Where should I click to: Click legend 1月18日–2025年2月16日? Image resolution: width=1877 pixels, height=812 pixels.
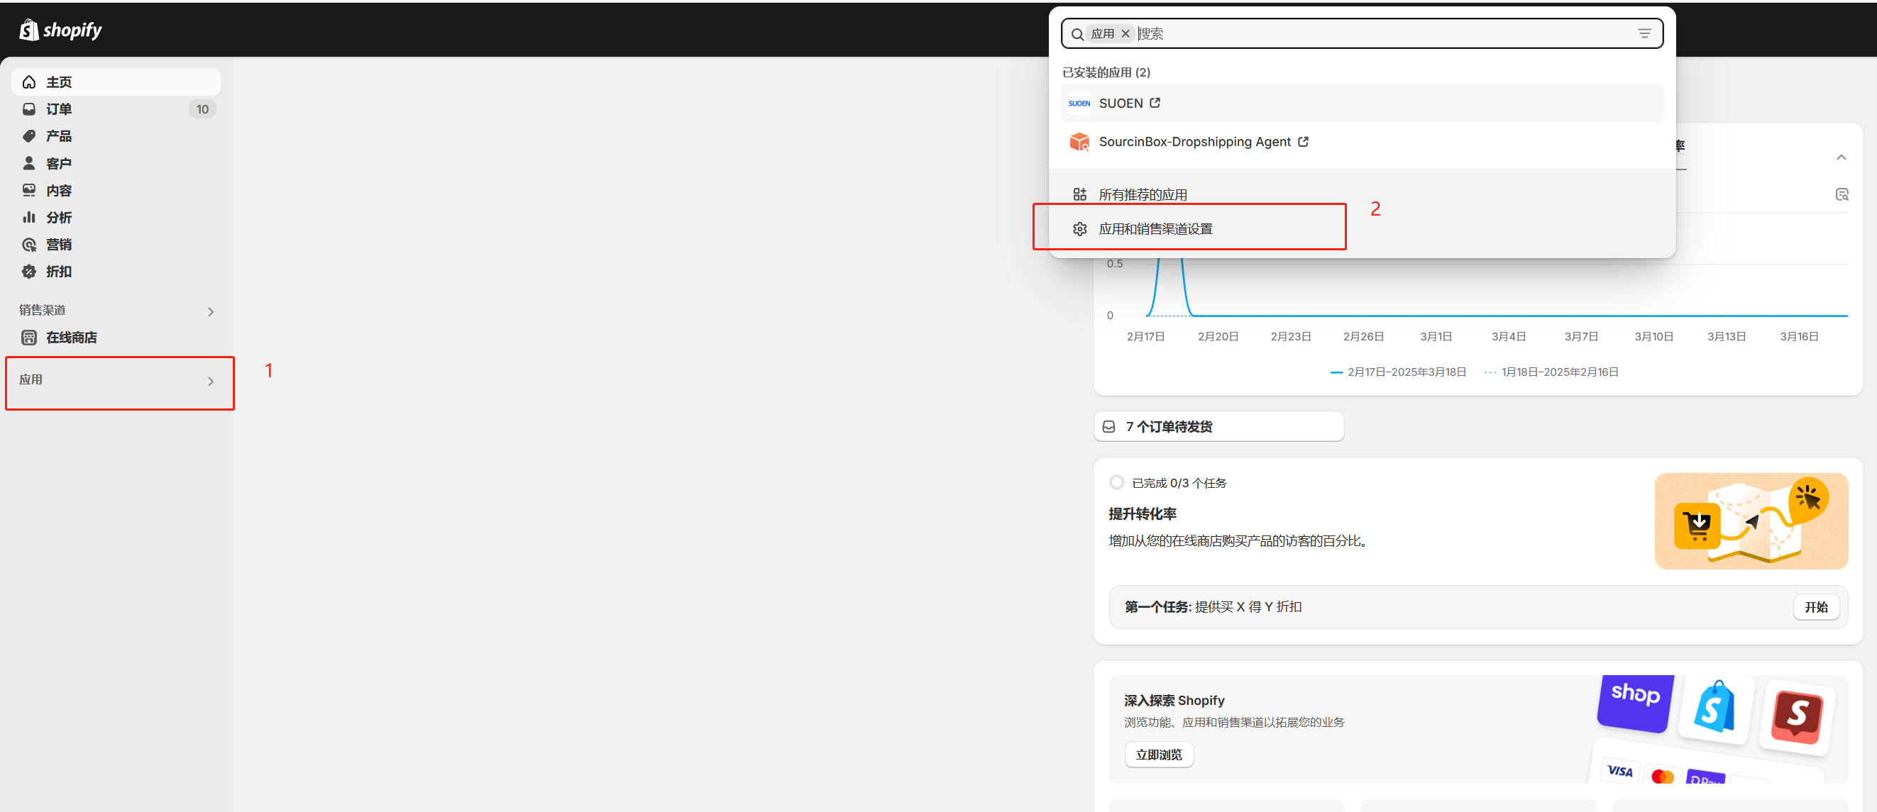click(x=1551, y=372)
